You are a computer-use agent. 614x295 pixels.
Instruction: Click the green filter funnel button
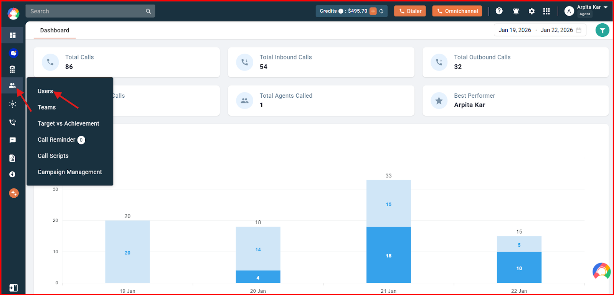tap(602, 30)
